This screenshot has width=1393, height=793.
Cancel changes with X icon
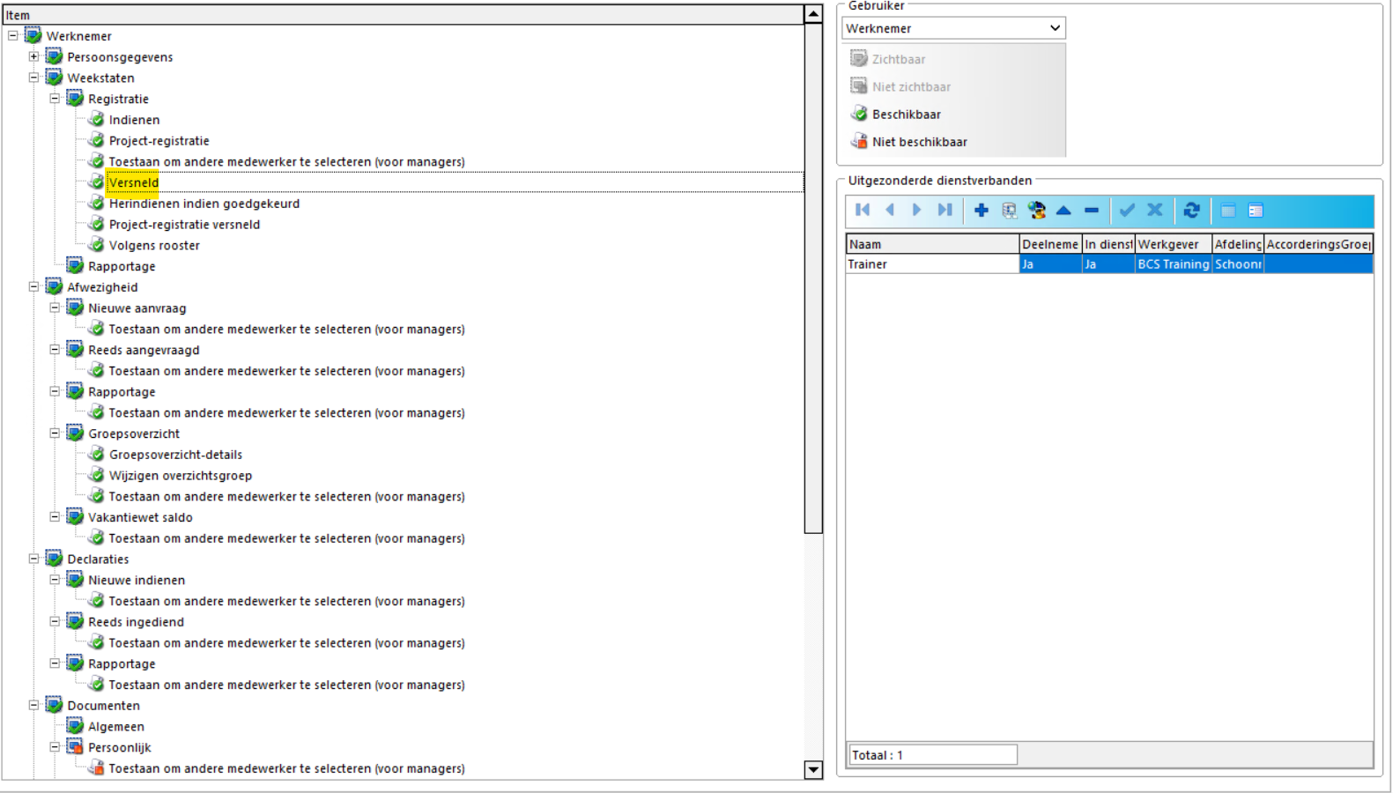pyautogui.click(x=1155, y=211)
